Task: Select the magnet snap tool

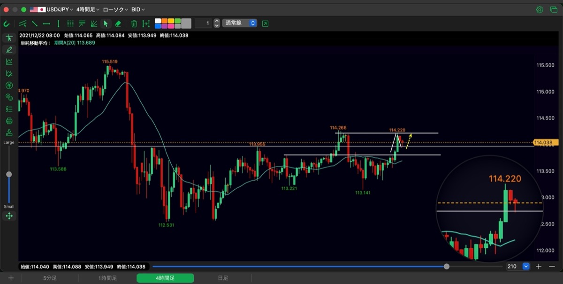Action: pos(7,23)
